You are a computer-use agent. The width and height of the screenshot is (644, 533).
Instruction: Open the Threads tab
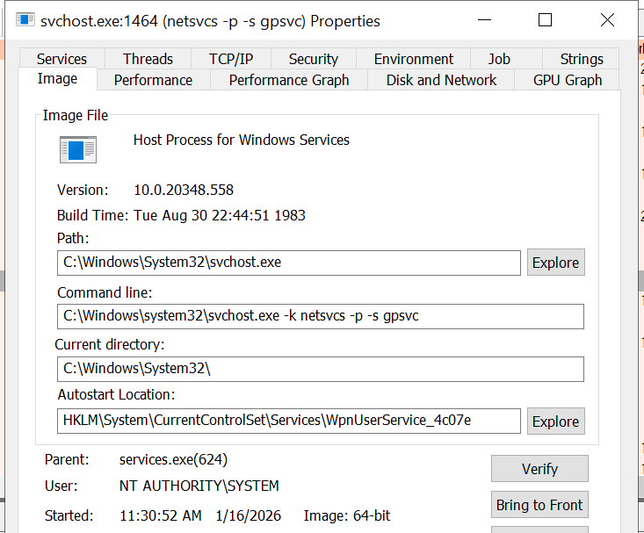pyautogui.click(x=148, y=59)
